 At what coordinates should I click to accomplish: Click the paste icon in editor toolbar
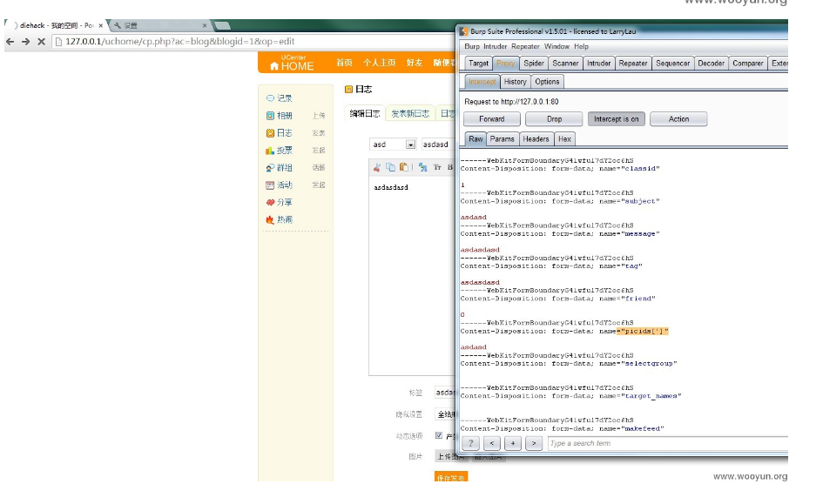tap(403, 167)
